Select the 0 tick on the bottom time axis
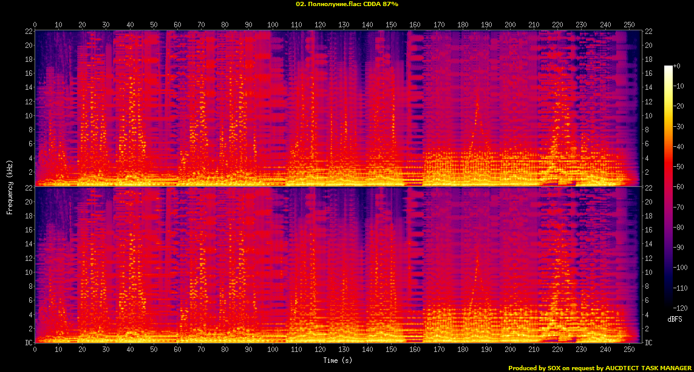 click(x=35, y=349)
